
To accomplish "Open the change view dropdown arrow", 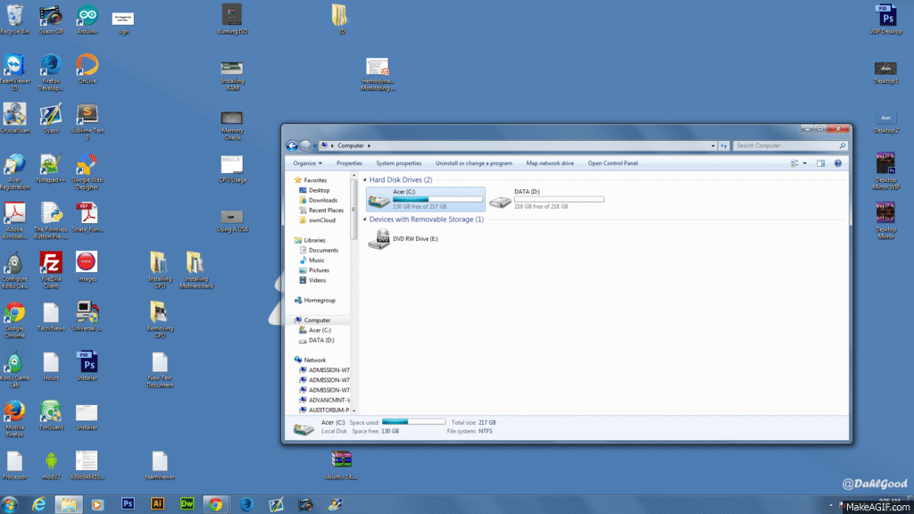I will [x=805, y=163].
